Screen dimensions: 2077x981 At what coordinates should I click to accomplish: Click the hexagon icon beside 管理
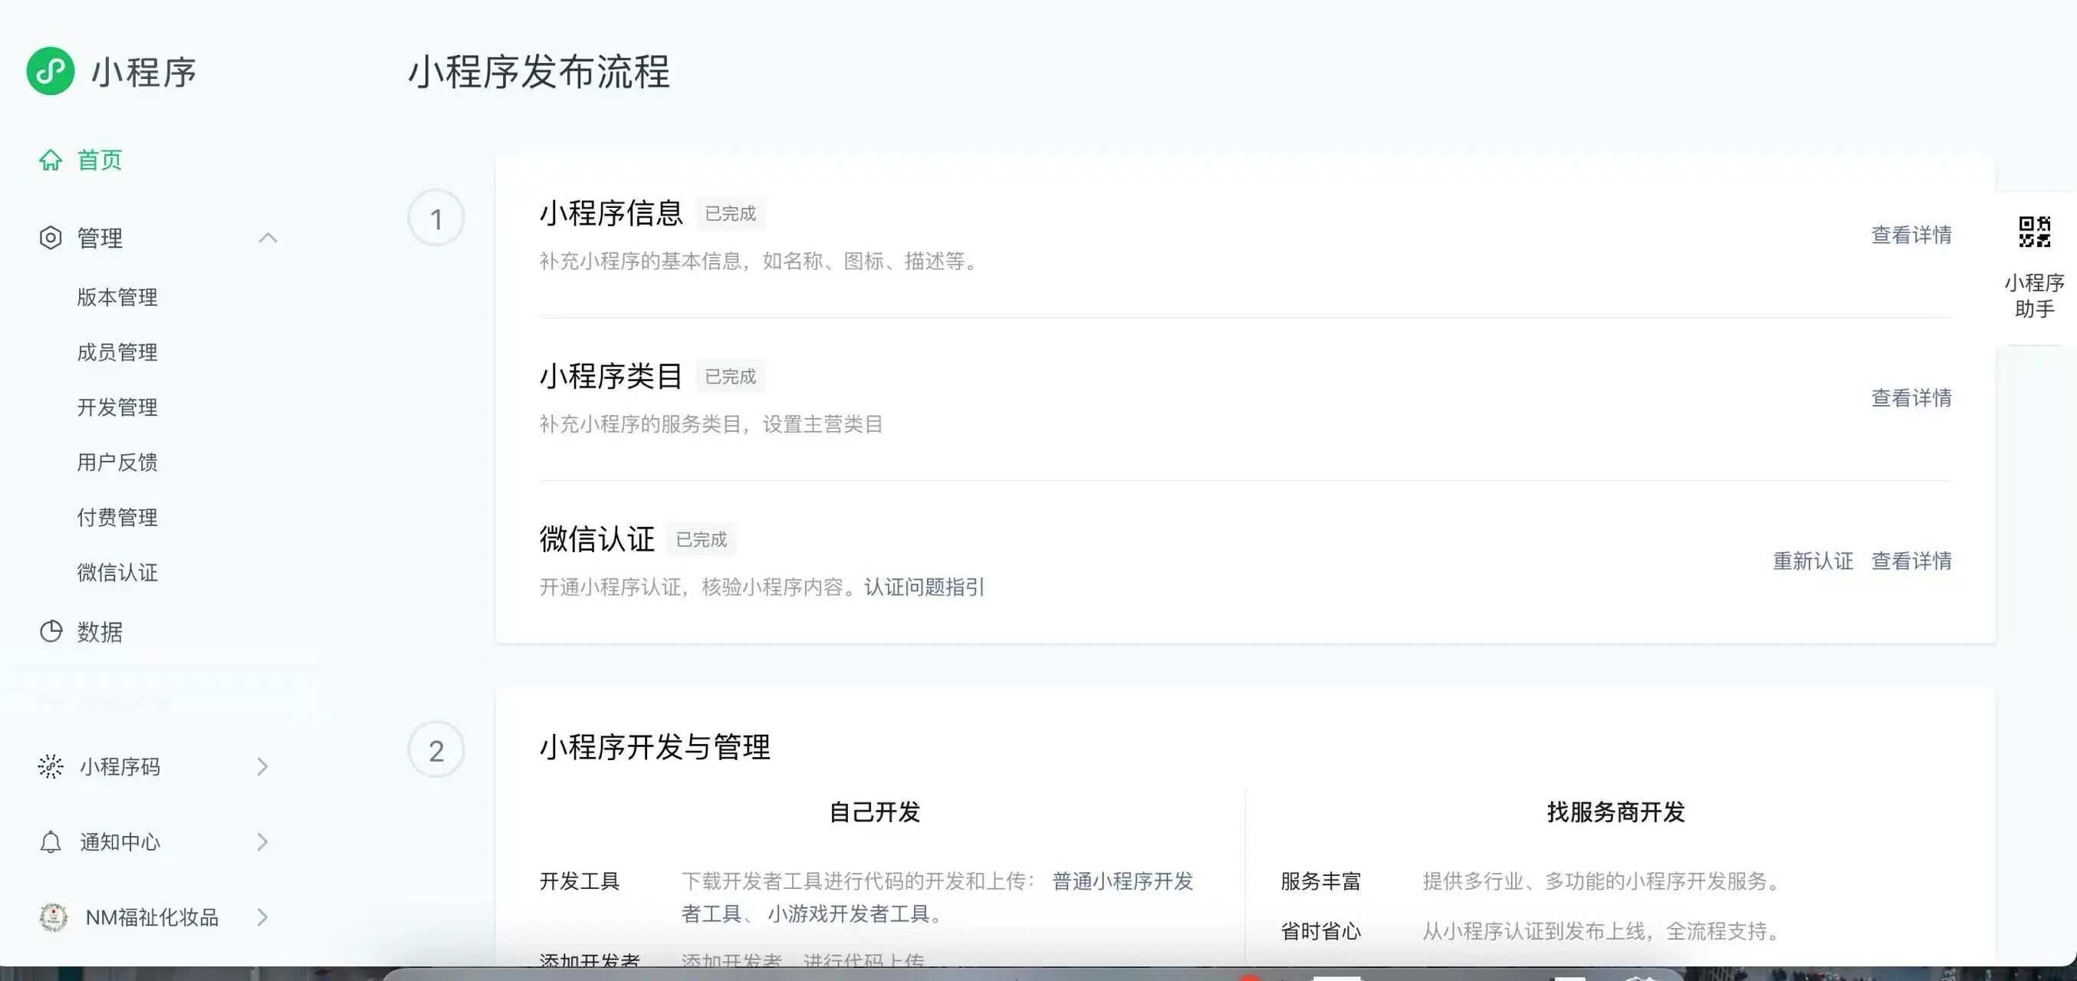point(50,238)
